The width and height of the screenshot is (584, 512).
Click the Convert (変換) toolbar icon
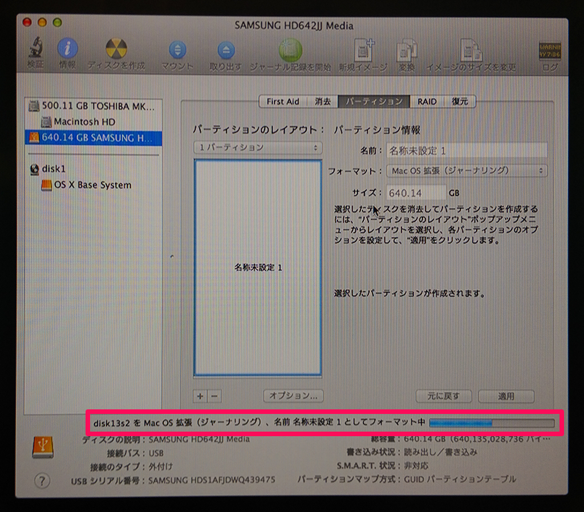click(407, 51)
